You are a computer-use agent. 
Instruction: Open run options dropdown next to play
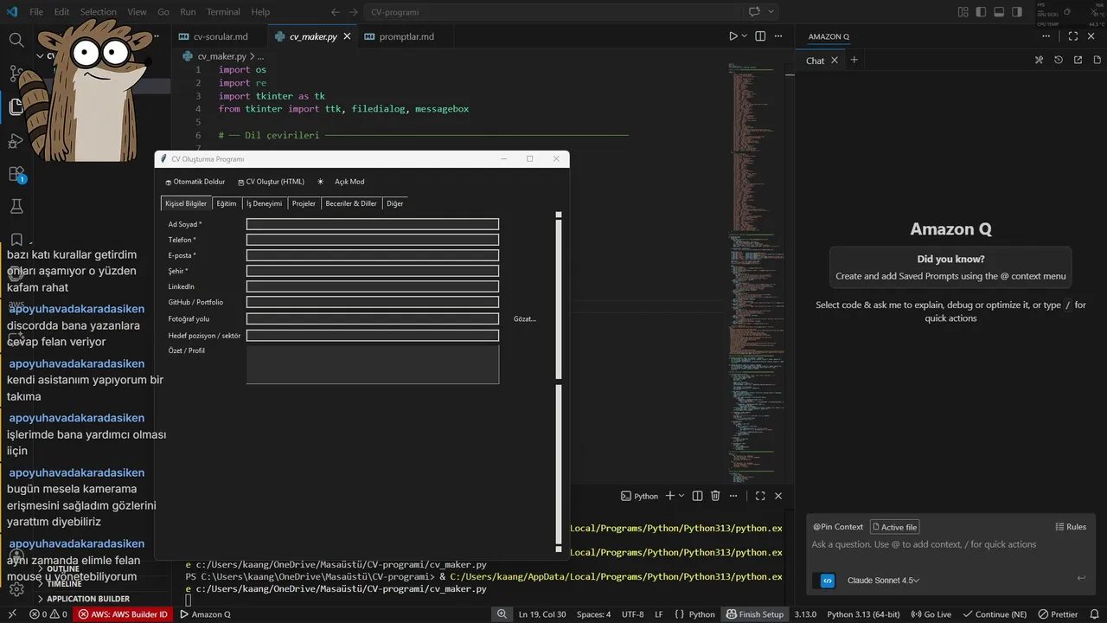(745, 36)
